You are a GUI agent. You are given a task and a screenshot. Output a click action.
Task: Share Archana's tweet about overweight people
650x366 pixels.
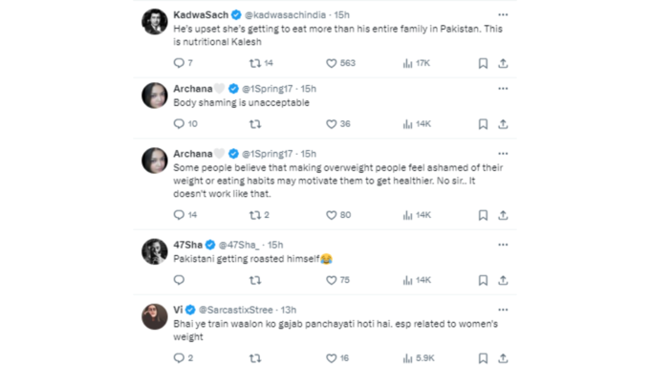pyautogui.click(x=503, y=215)
